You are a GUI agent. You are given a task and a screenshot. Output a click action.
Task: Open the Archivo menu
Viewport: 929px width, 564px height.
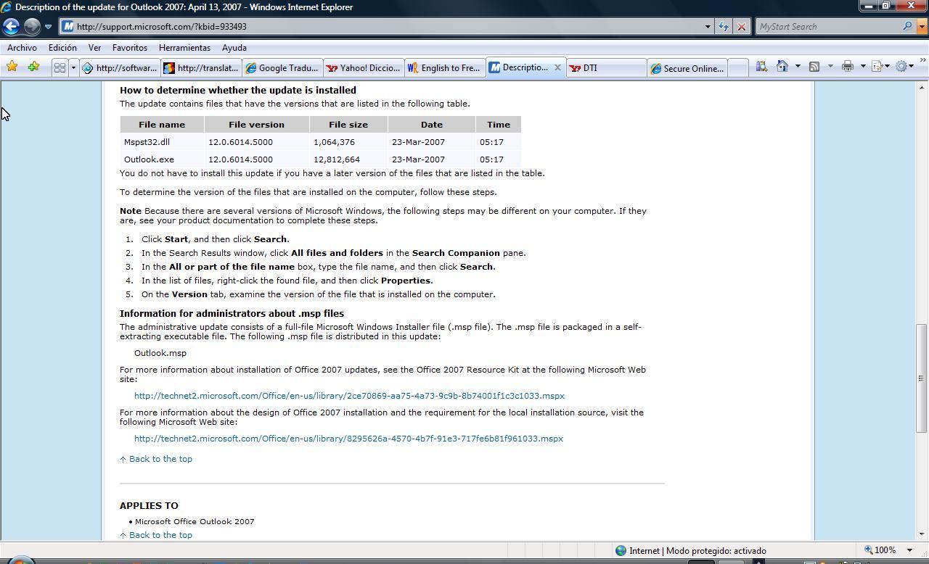point(22,47)
